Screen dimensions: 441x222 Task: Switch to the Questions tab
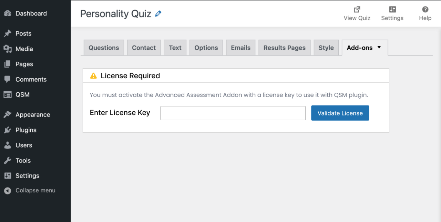104,48
